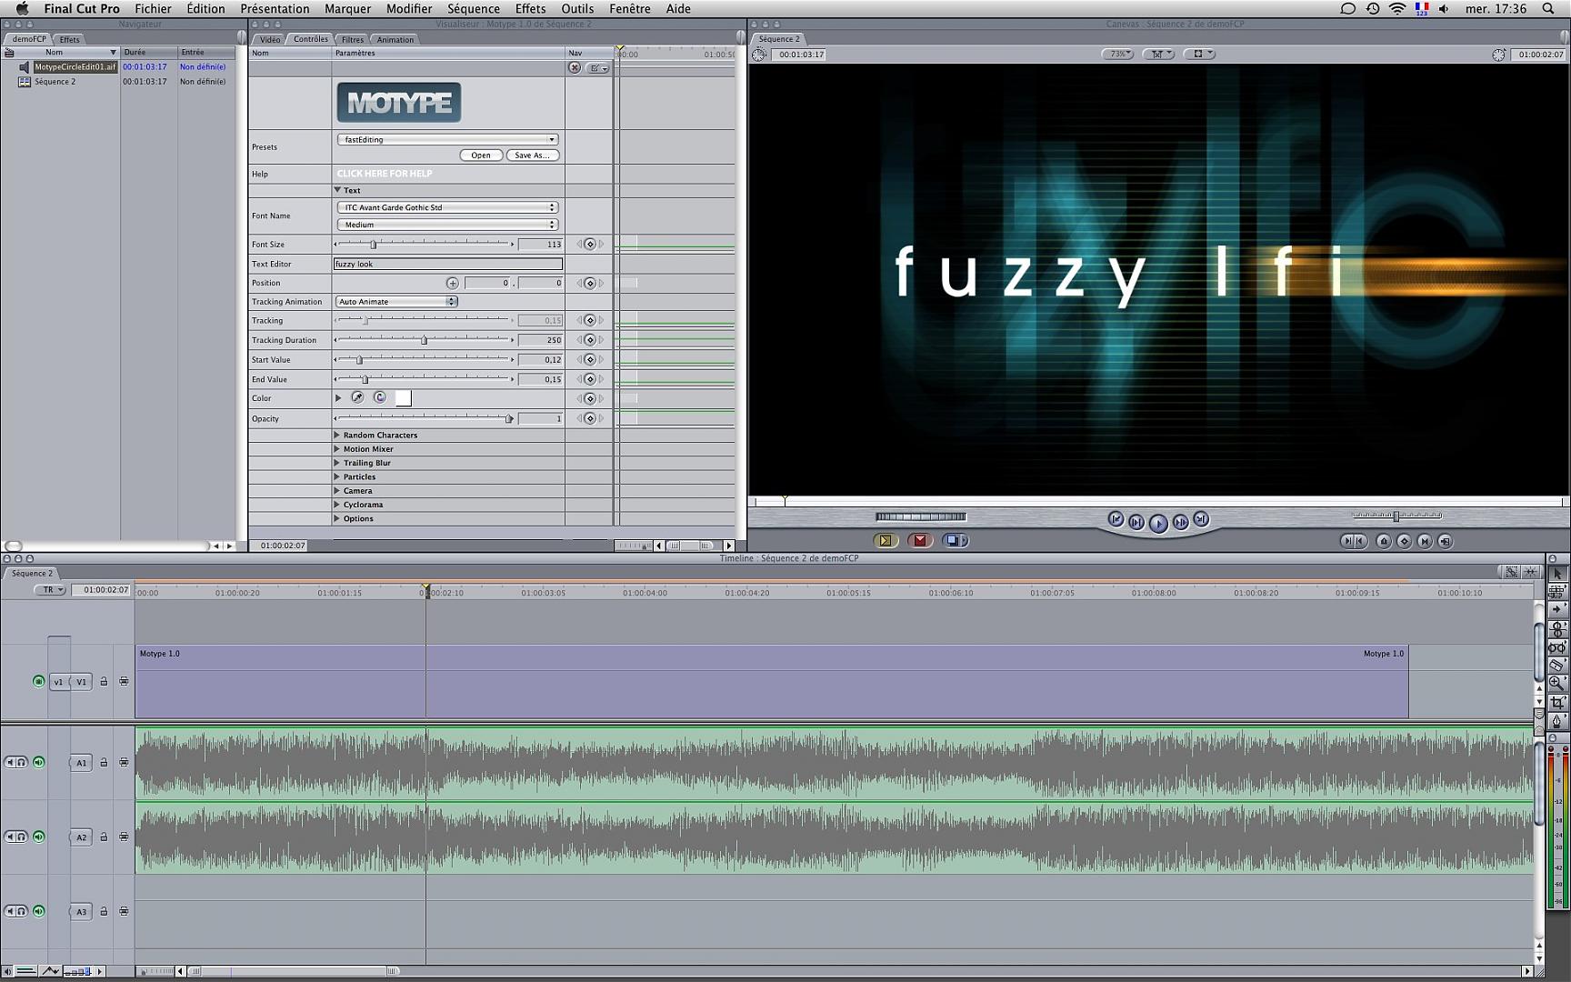Screen dimensions: 1571x982
Task: Click Add Marker button in Canvas
Action: coord(1384,541)
